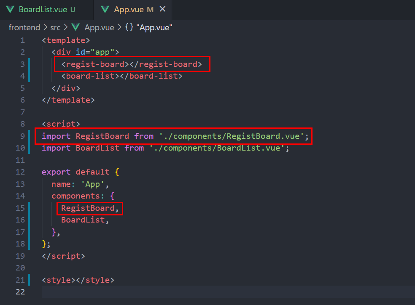Click the BoardList import path string
This screenshot has height=305, width=415.
pyautogui.click(x=217, y=148)
